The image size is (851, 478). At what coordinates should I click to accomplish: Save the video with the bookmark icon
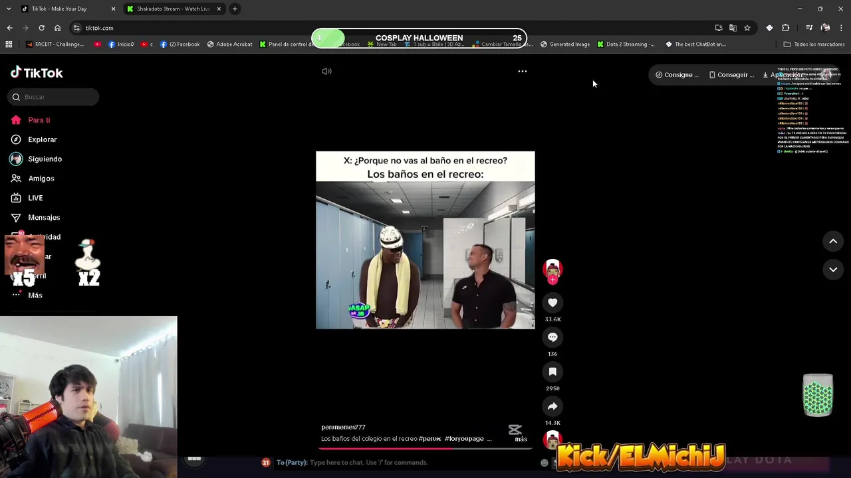pyautogui.click(x=552, y=372)
